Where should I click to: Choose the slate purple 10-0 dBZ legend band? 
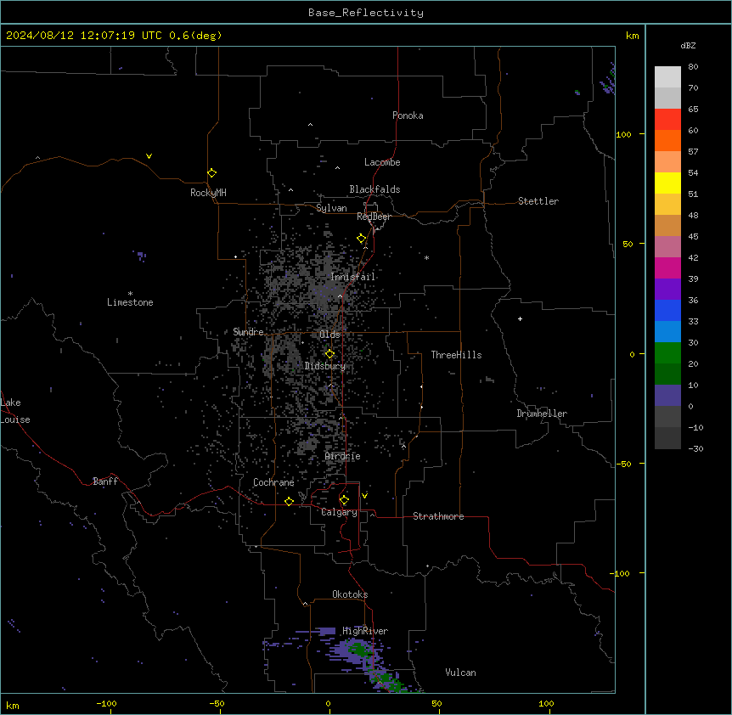[x=667, y=396]
